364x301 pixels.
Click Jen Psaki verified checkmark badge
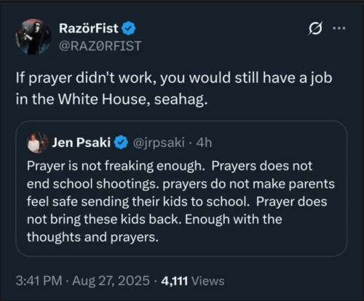click(121, 143)
